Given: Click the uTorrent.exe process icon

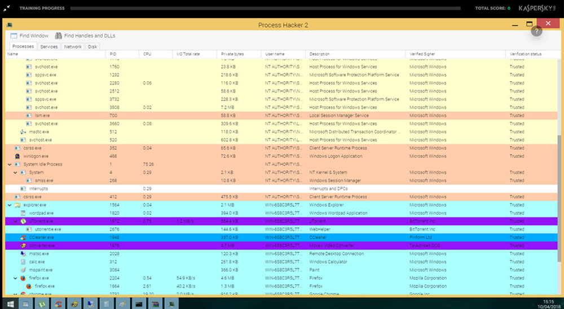Looking at the screenshot, I should (x=23, y=222).
